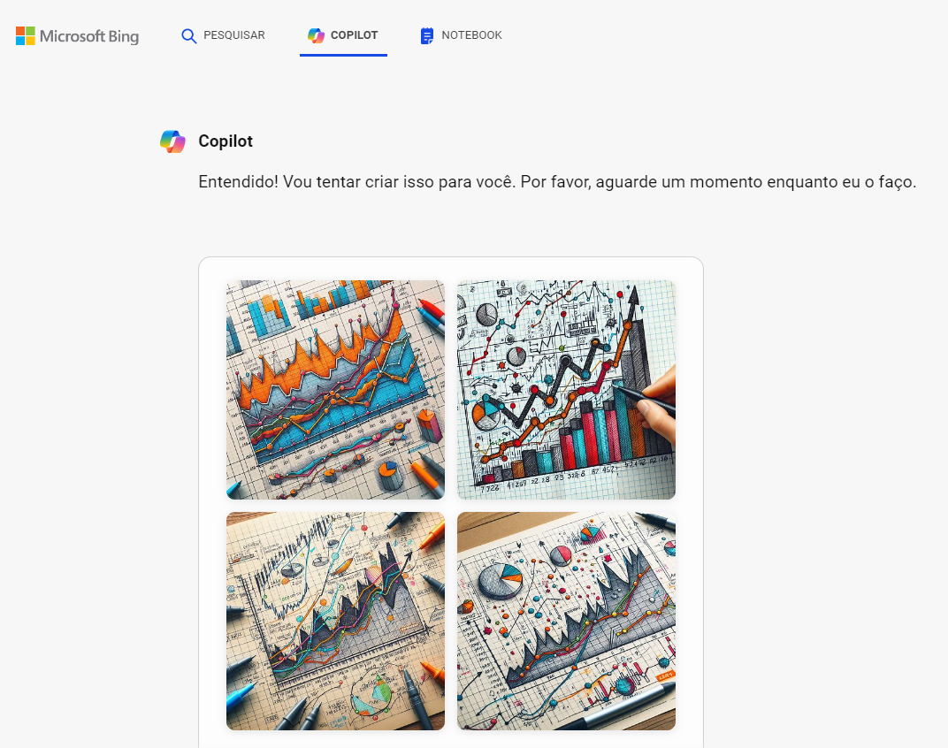Screen dimensions: 948x748
Task: Click the blue underline beneath COPILOT tab
Action: pos(343,55)
